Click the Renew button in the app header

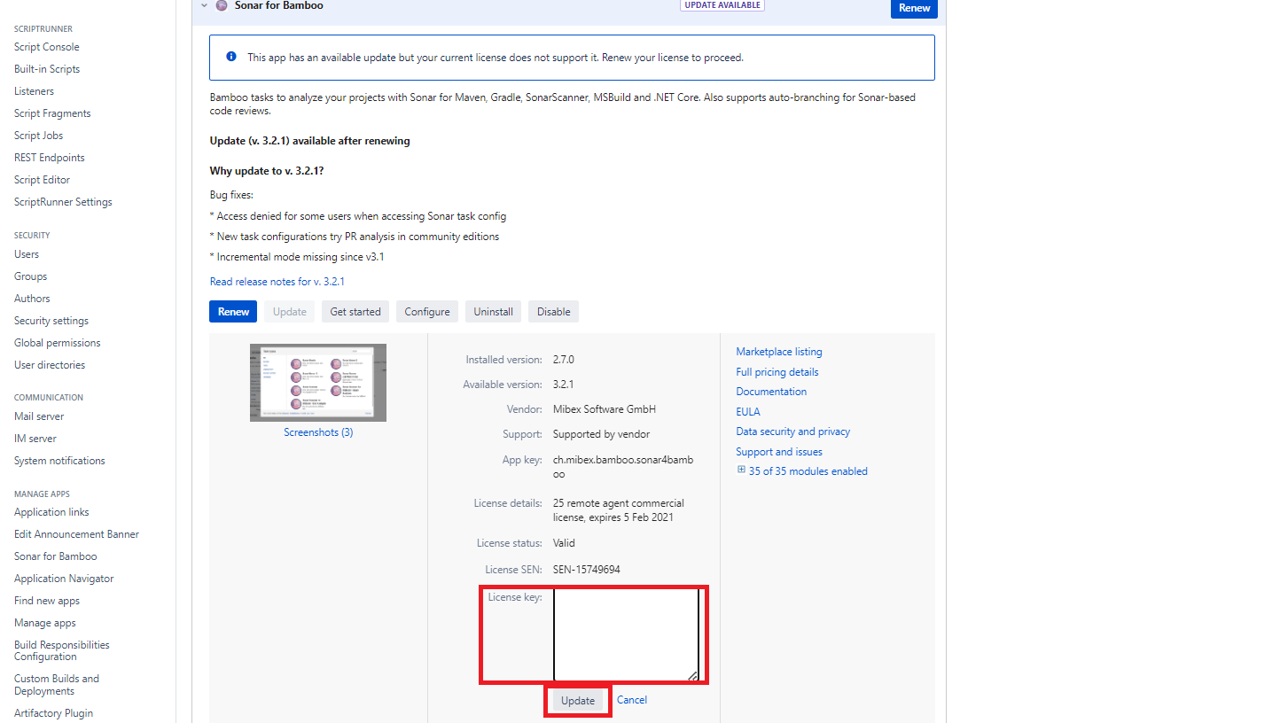[914, 8]
